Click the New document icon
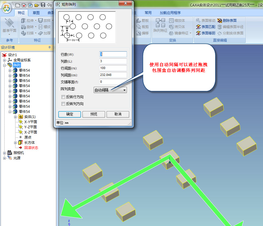263x226 pixels. [x=18, y=5]
